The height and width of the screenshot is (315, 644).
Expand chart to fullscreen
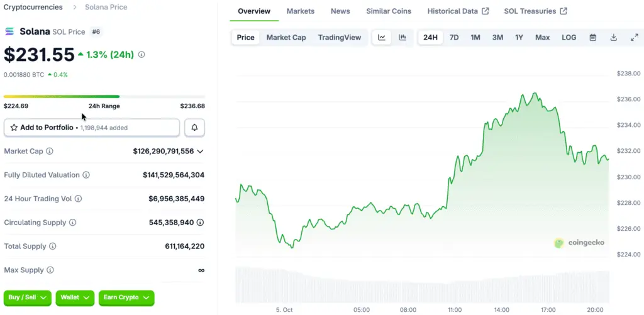pos(634,38)
